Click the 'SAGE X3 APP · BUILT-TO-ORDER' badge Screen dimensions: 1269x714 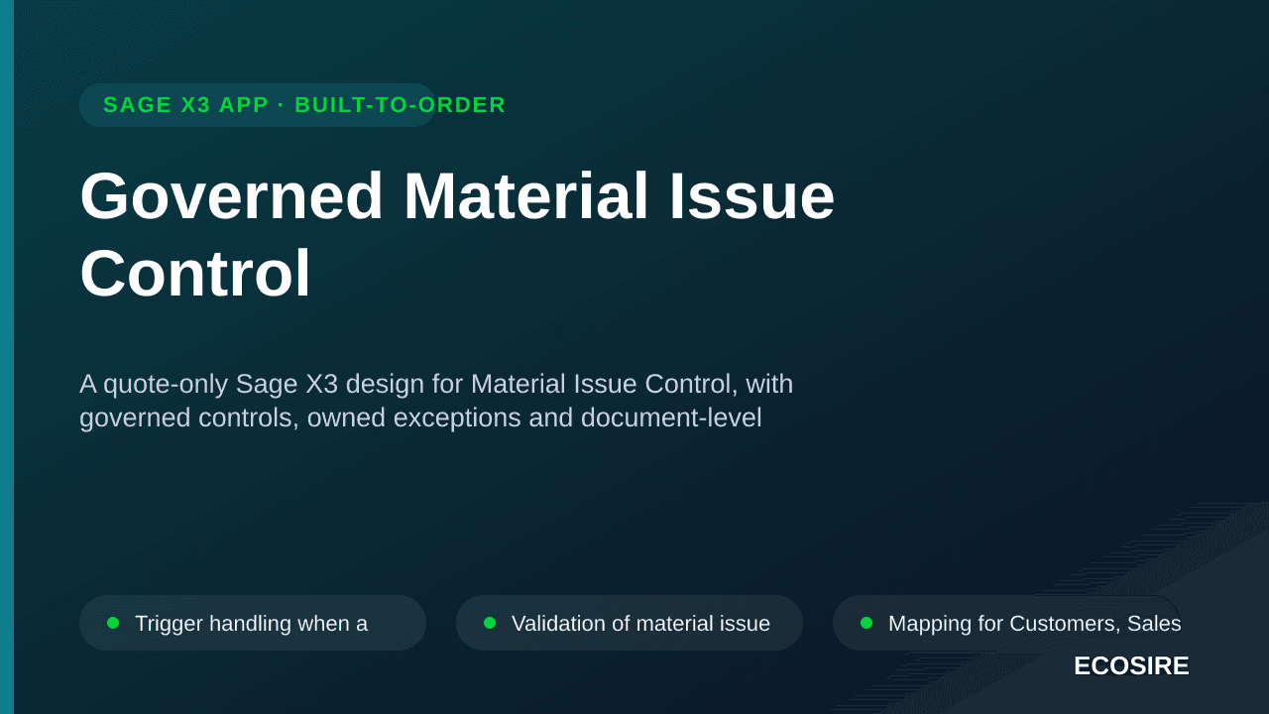coord(258,105)
